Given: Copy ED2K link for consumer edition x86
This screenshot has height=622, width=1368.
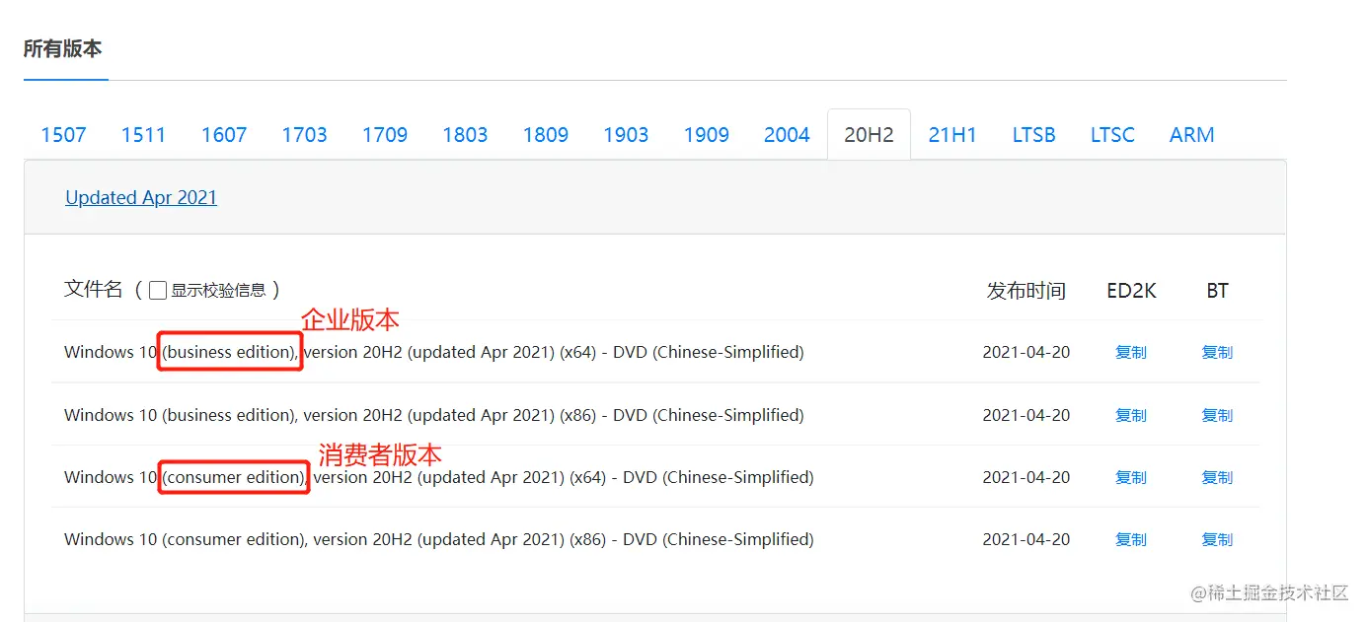Looking at the screenshot, I should pos(1131,539).
